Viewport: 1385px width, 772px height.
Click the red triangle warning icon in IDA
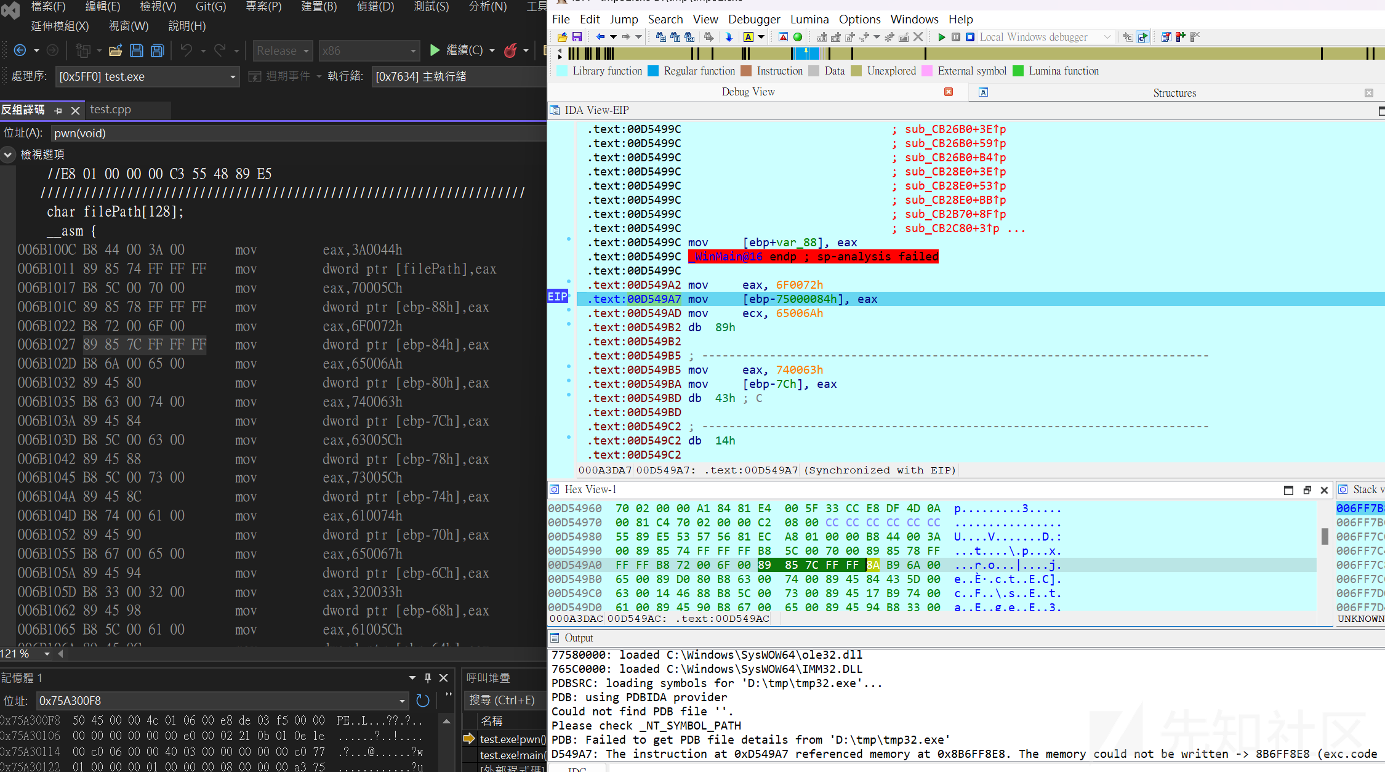coord(783,37)
